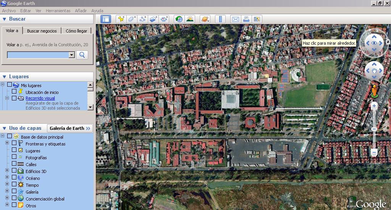Check the Calles layer checkbox

pyautogui.click(x=14, y=165)
